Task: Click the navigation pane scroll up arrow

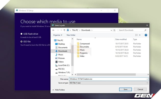Action: (x=72, y=39)
